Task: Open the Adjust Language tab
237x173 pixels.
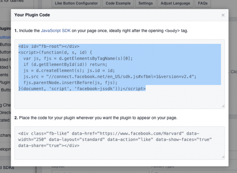Action: pyautogui.click(x=175, y=3)
